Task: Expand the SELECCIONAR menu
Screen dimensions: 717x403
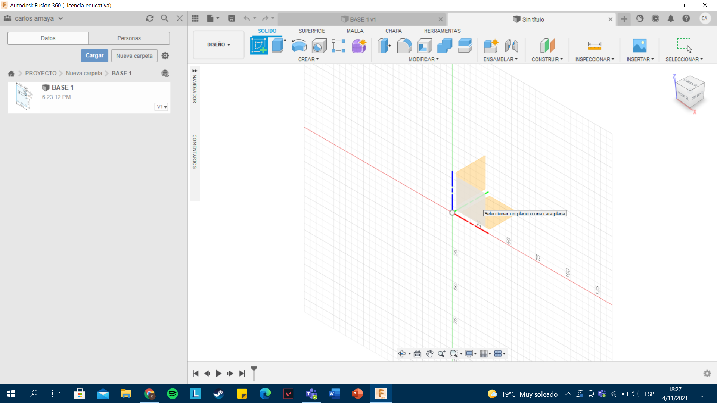Action: [684, 59]
